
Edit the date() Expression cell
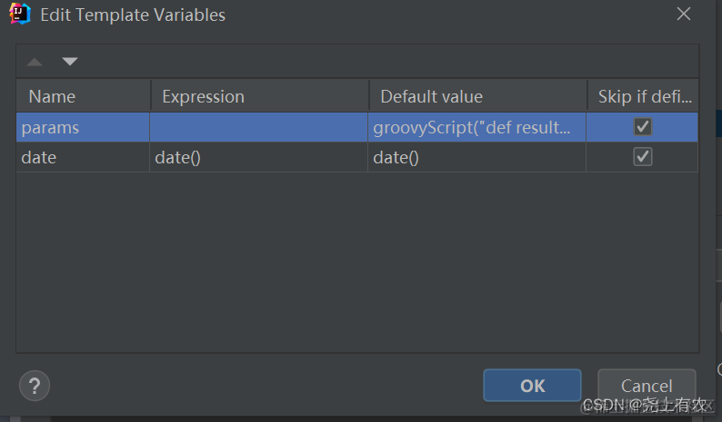click(259, 157)
